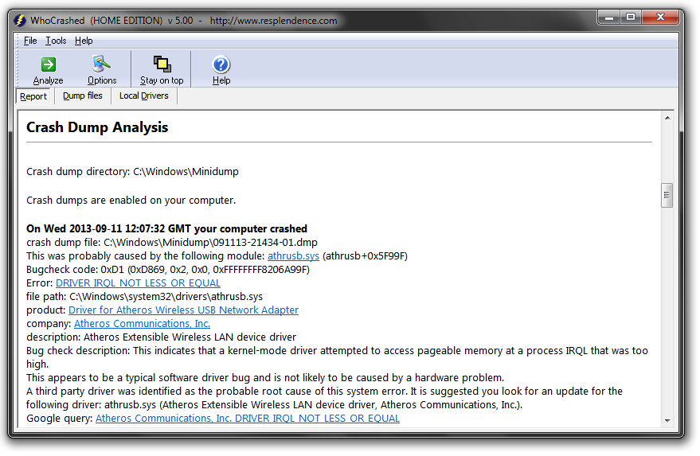Click 'A third party driver was identified' sentence
The height and width of the screenshot is (456, 700).
pyautogui.click(x=325, y=398)
